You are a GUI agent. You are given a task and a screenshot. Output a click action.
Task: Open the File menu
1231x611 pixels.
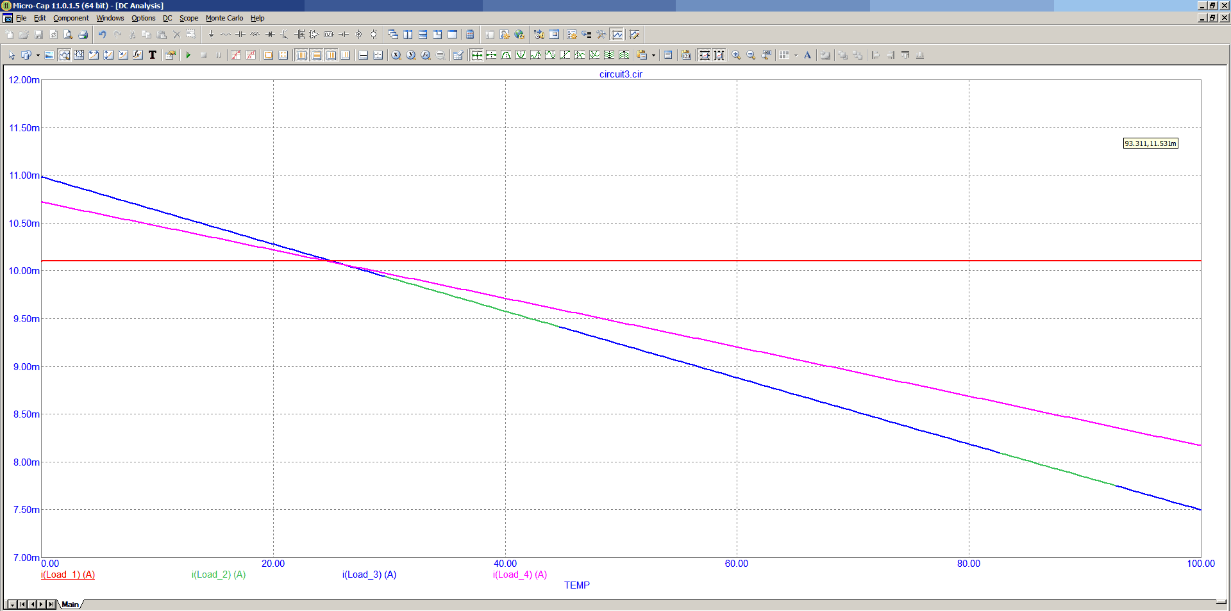coord(21,18)
